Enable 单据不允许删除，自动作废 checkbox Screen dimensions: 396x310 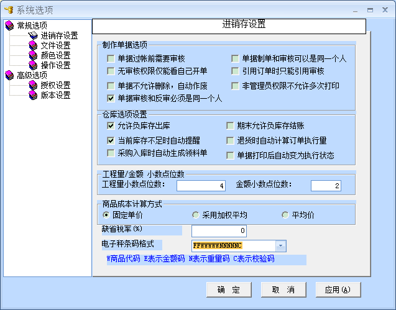pos(111,86)
